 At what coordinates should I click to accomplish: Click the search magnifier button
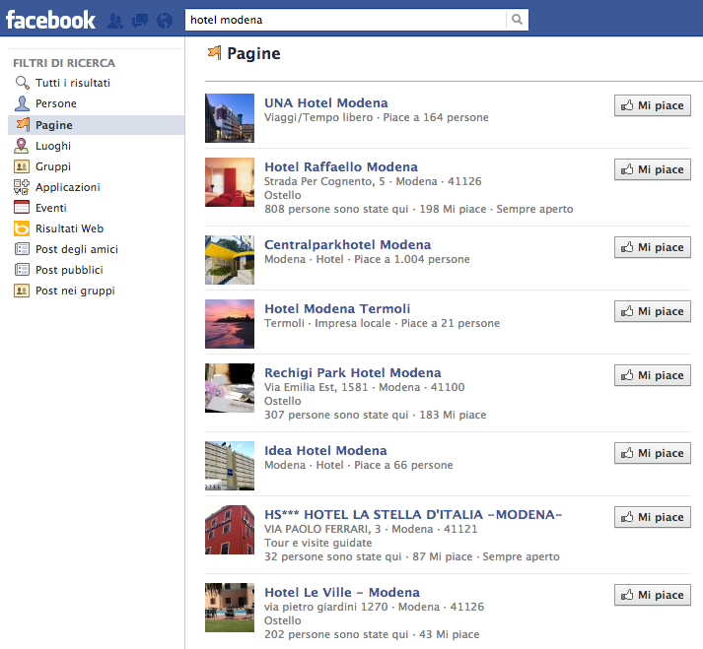pos(517,20)
